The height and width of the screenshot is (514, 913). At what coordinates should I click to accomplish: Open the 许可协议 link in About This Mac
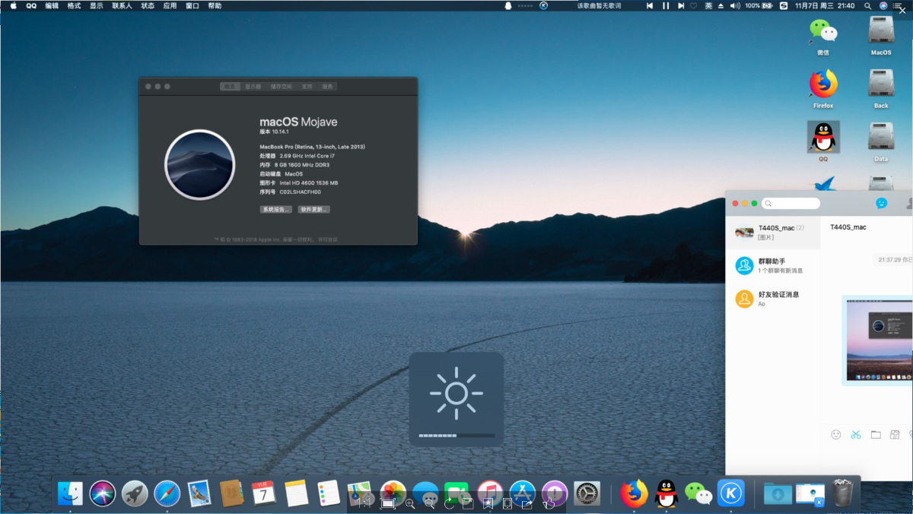point(328,240)
